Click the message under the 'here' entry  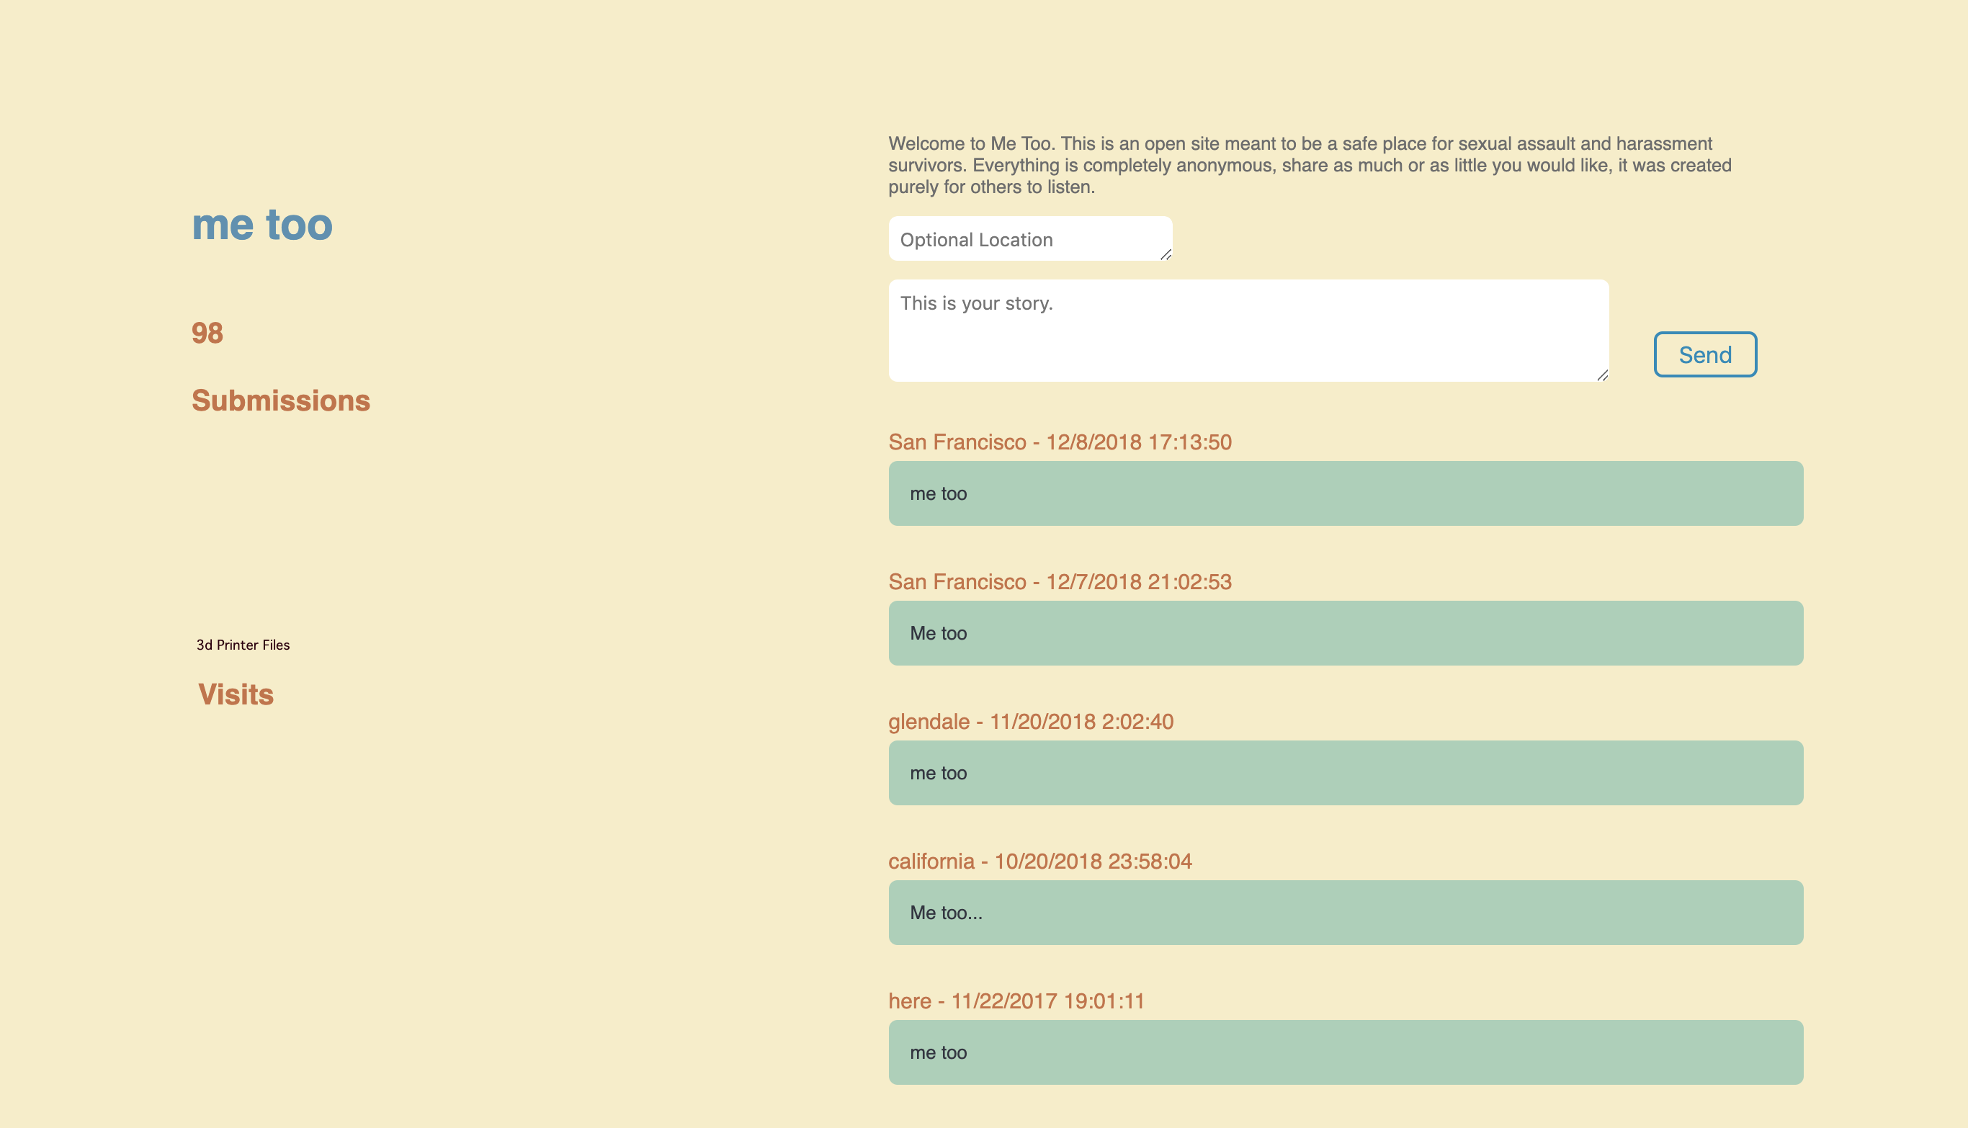(x=1346, y=1052)
